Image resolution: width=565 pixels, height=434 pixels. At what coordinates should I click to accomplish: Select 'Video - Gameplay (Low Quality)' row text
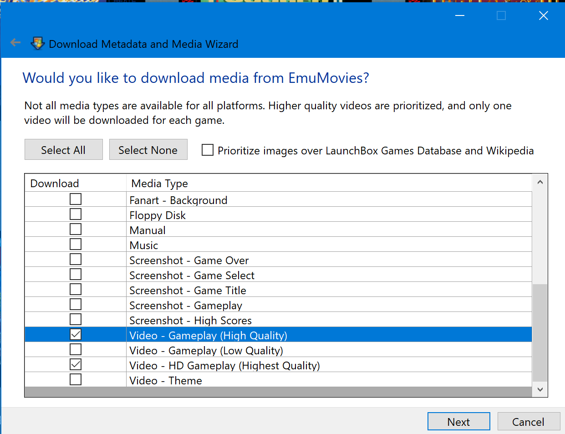[206, 351]
